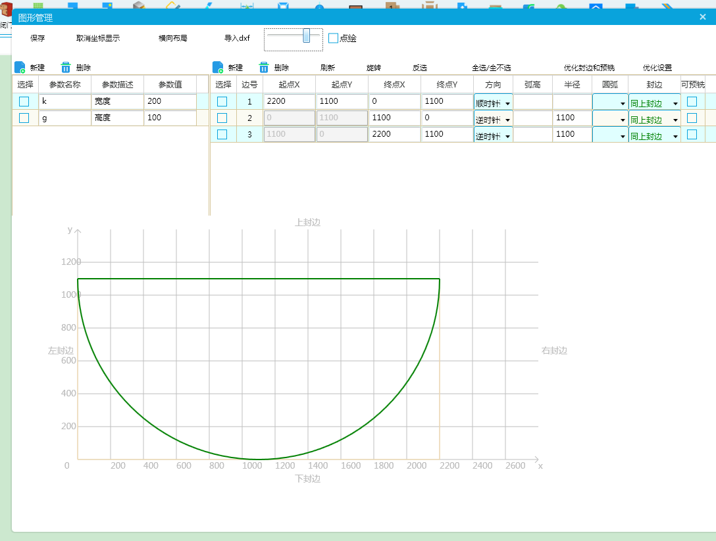The width and height of the screenshot is (716, 541).
Task: Expand the 封边 dropdown for edge 2
Action: [654, 119]
